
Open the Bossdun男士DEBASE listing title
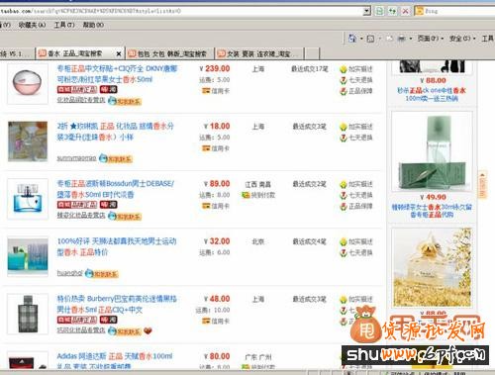tap(116, 189)
